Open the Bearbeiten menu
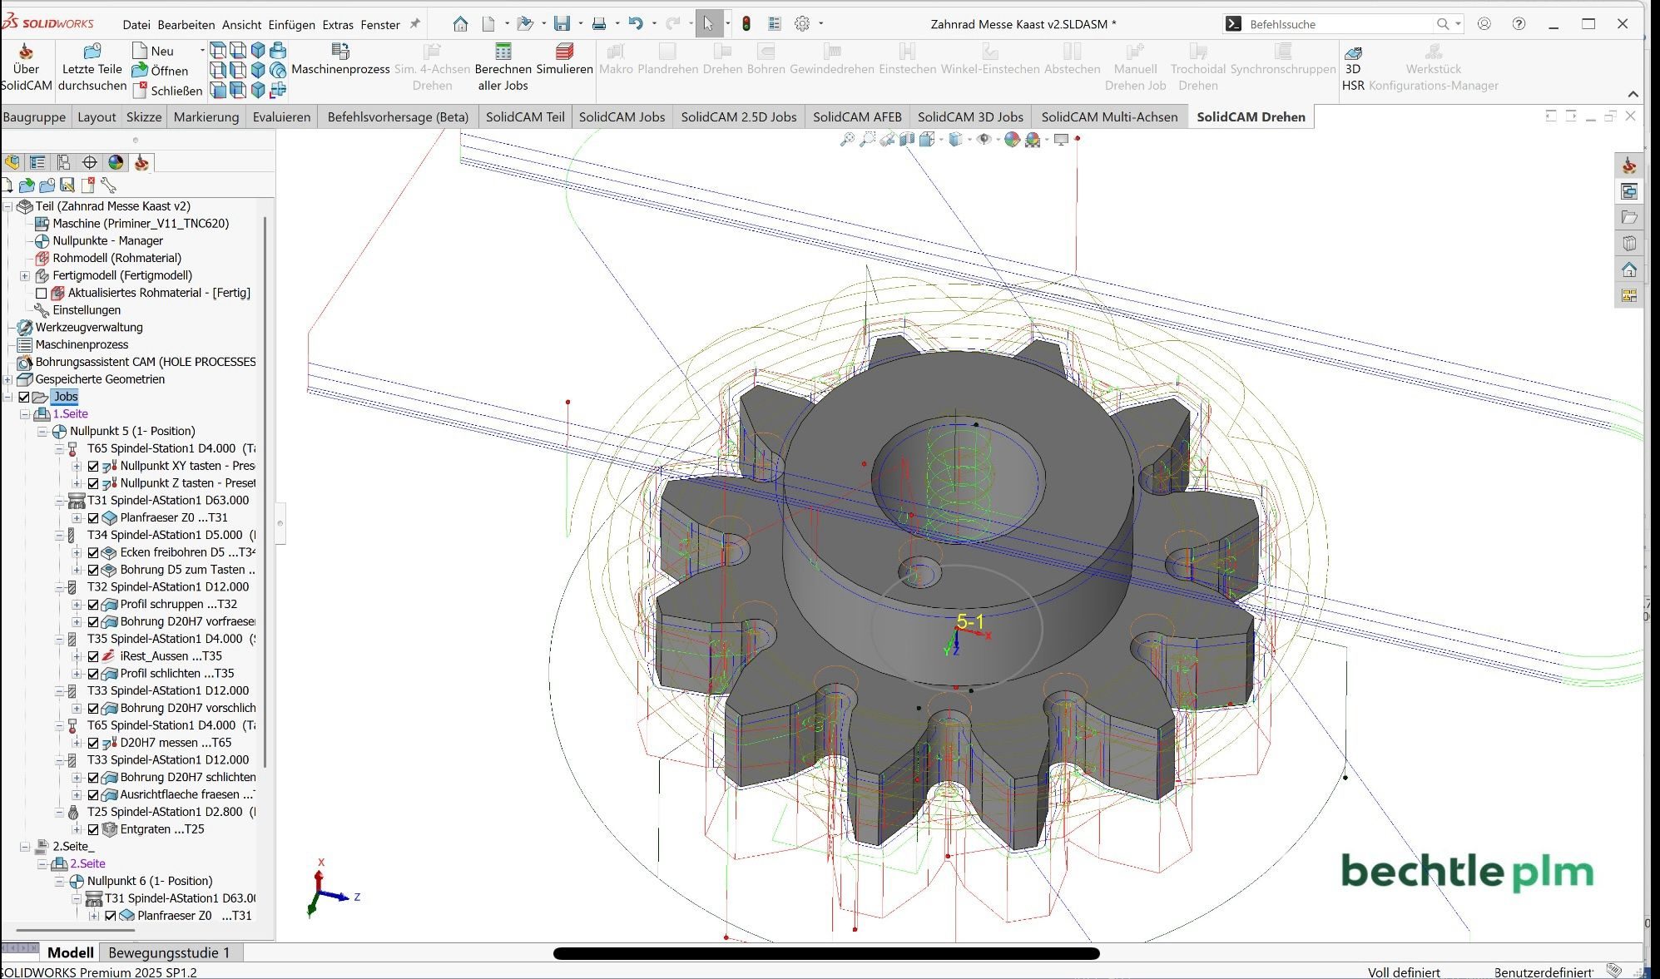The width and height of the screenshot is (1660, 979). [186, 25]
